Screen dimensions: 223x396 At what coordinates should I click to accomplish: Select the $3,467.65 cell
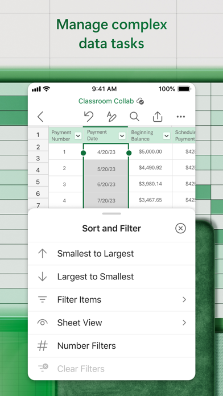coord(150,200)
